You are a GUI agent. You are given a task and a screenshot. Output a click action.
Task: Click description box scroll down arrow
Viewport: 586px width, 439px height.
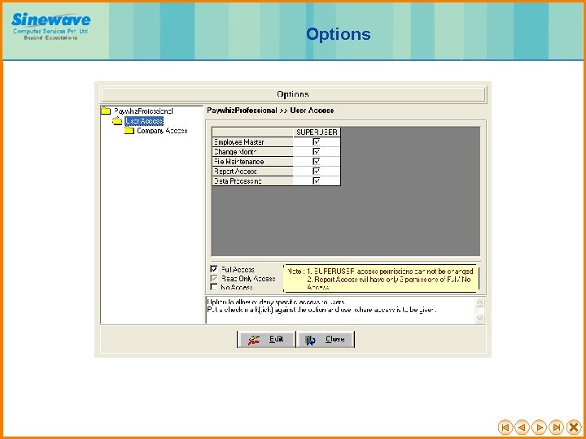(480, 318)
